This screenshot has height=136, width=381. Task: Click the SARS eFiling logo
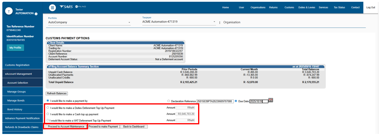point(73,7)
